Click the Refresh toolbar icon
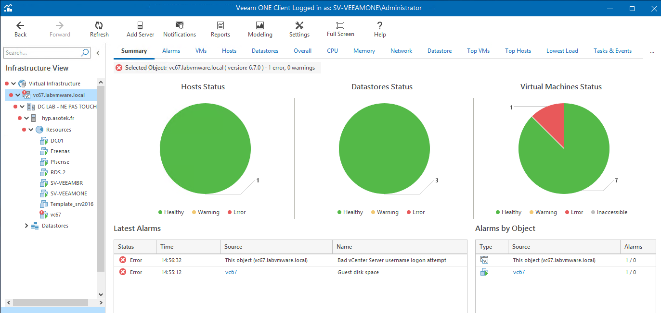661x313 pixels. pos(99,25)
